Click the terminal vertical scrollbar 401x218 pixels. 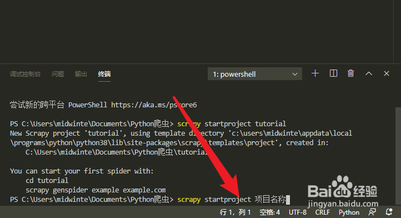(x=398, y=156)
